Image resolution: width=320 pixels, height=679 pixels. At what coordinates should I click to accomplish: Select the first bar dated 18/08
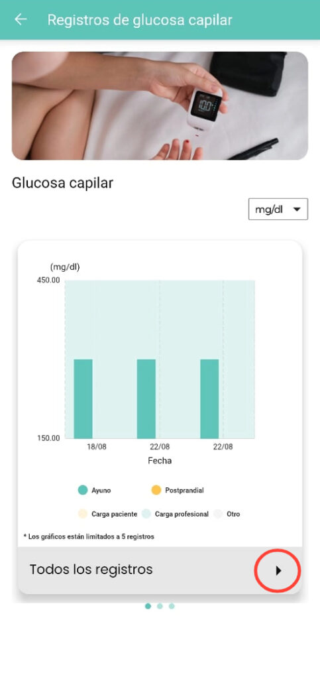click(x=83, y=399)
